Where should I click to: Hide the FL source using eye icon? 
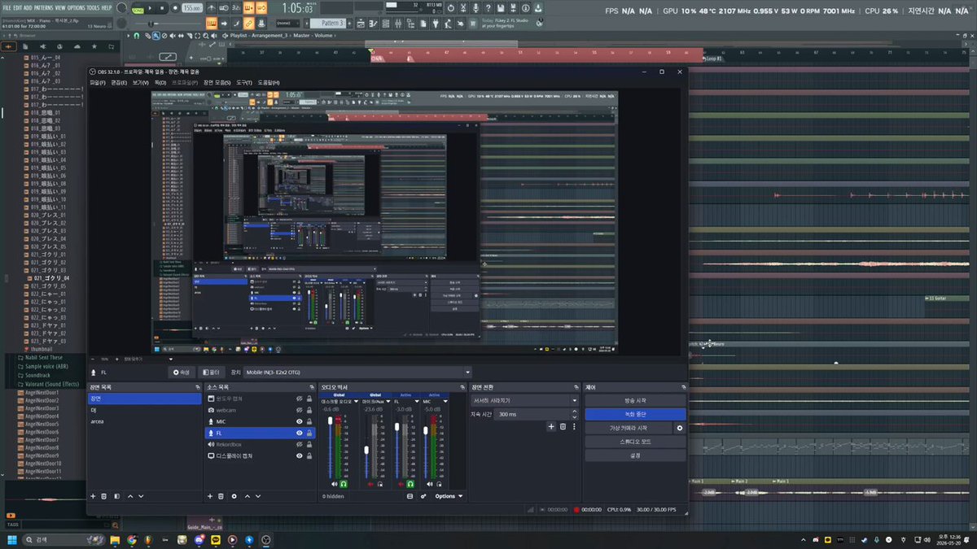point(299,434)
